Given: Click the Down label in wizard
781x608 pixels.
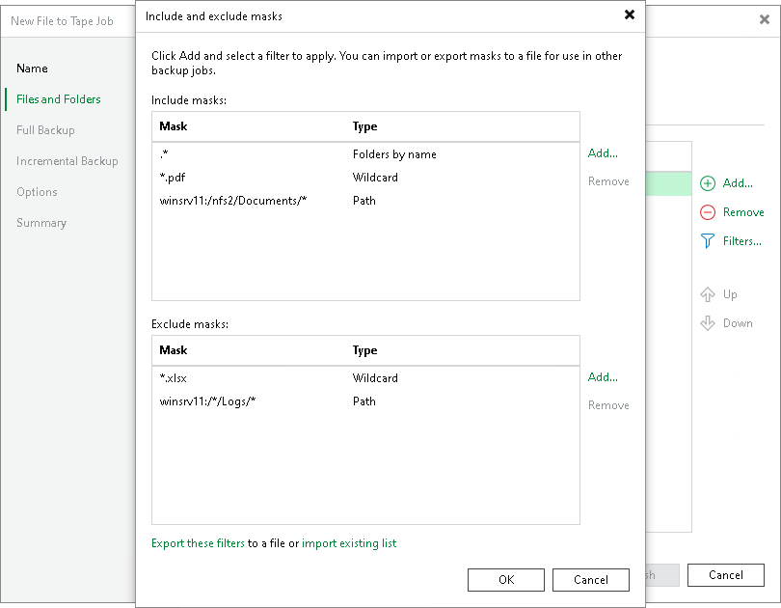Looking at the screenshot, I should (738, 323).
